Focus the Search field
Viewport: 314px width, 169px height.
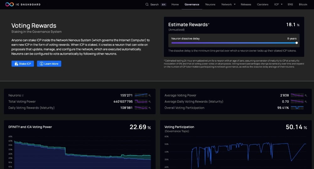coord(154,4)
